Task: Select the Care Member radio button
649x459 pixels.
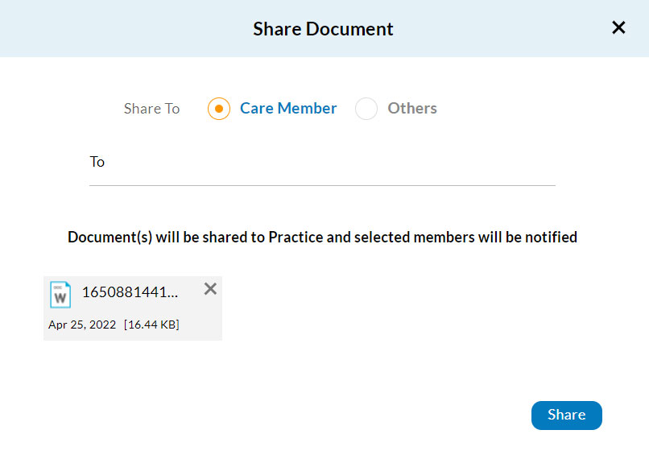Action: click(x=219, y=109)
